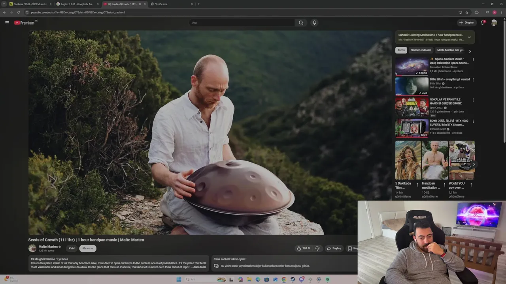Screen dimensions: 506x284
Task: Open the Billie Eilish everything i wanted thumbnail
Action: 412,86
